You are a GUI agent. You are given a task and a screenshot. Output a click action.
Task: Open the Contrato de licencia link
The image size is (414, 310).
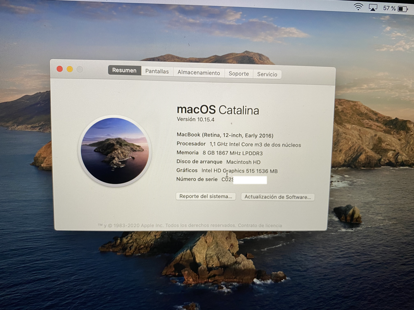tap(260, 226)
